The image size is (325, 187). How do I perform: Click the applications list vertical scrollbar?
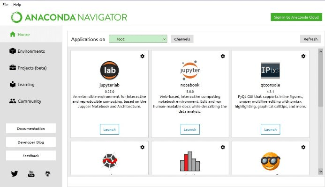click(x=320, y=84)
